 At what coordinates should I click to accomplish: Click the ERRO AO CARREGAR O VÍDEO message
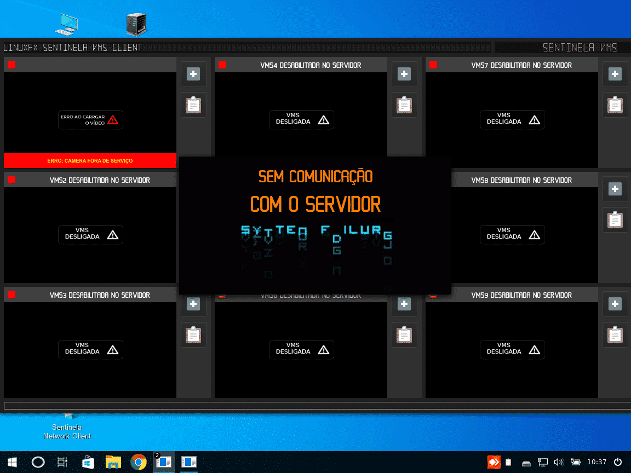click(90, 120)
